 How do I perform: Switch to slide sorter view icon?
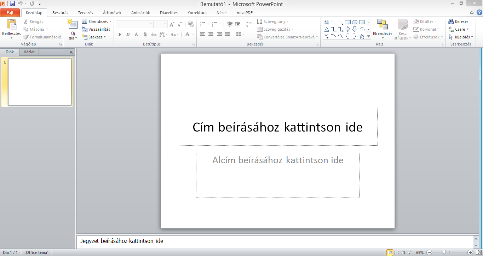[396, 252]
